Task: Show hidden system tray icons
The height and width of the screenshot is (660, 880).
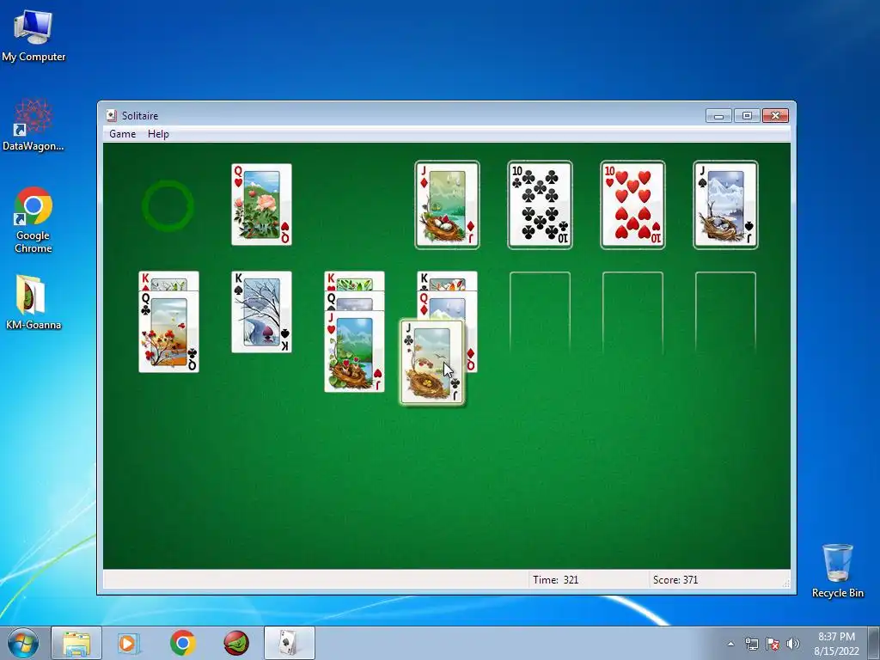Action: 730,644
